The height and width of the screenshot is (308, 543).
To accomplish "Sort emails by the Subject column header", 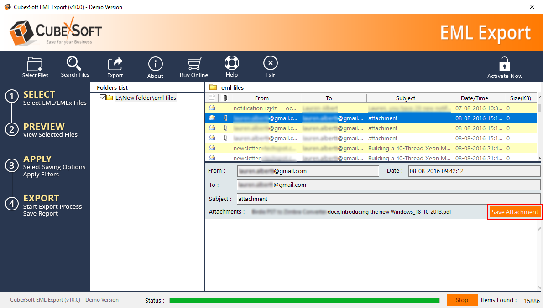I will pos(405,98).
